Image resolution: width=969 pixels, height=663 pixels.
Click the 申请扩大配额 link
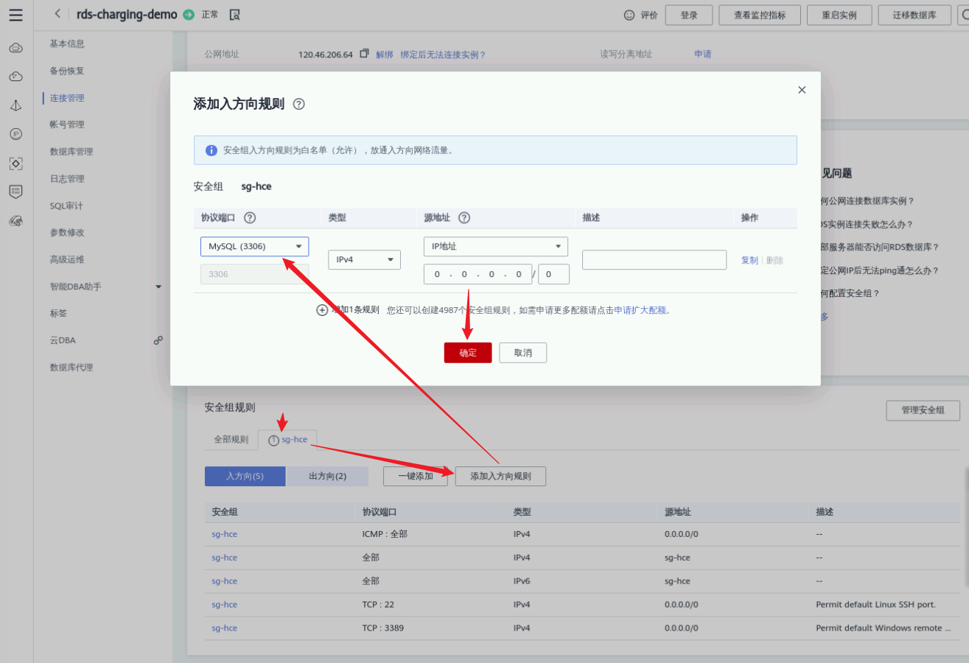(x=641, y=310)
